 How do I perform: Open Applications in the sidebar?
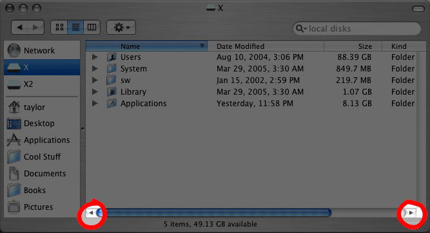pyautogui.click(x=42, y=140)
